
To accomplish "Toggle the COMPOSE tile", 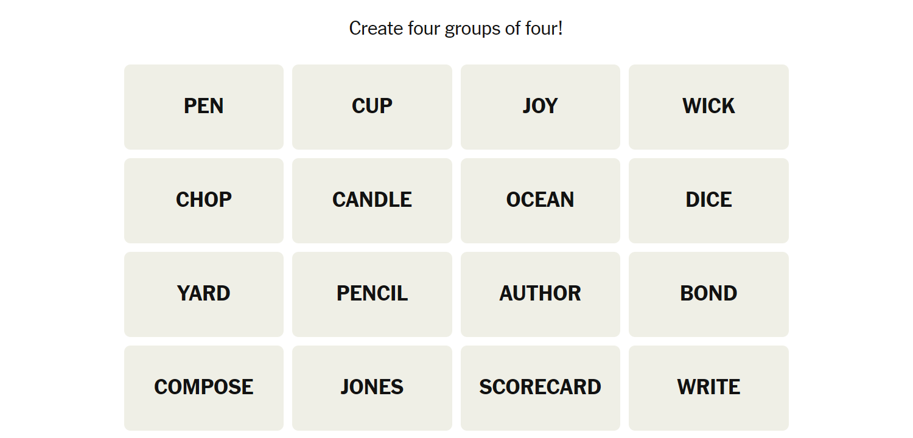I will 204,388.
